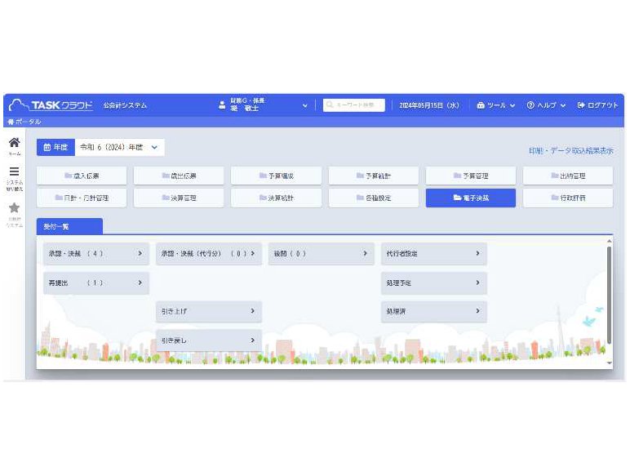Screen dimensions: 630x472
Task: Open the 出納管理 folder menu
Action: coord(568,176)
